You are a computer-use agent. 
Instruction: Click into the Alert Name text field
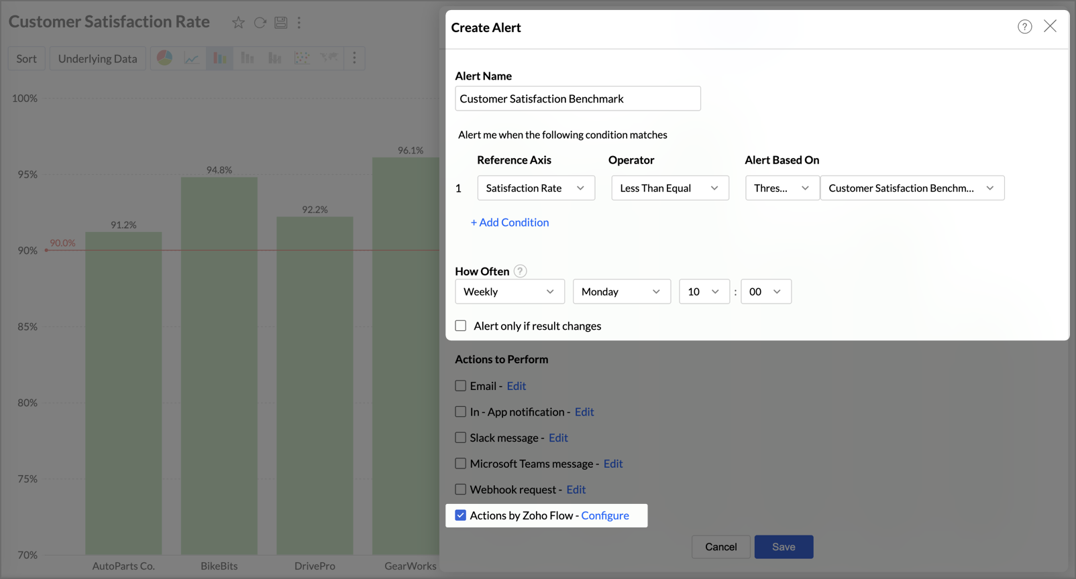point(578,99)
